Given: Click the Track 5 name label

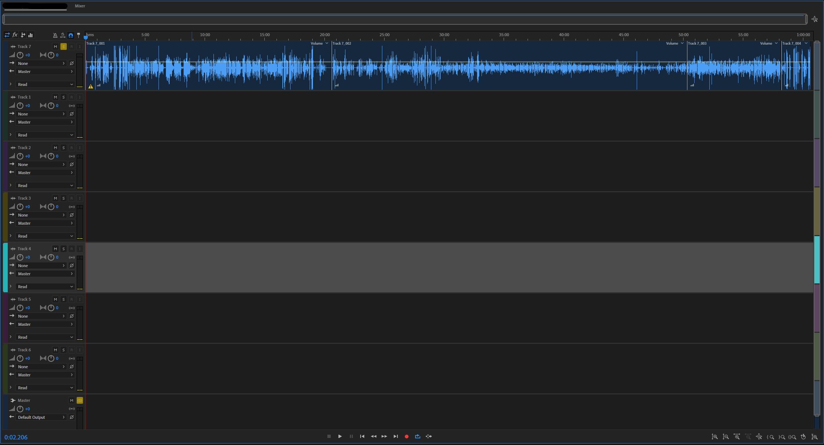Looking at the screenshot, I should pyautogui.click(x=24, y=299).
